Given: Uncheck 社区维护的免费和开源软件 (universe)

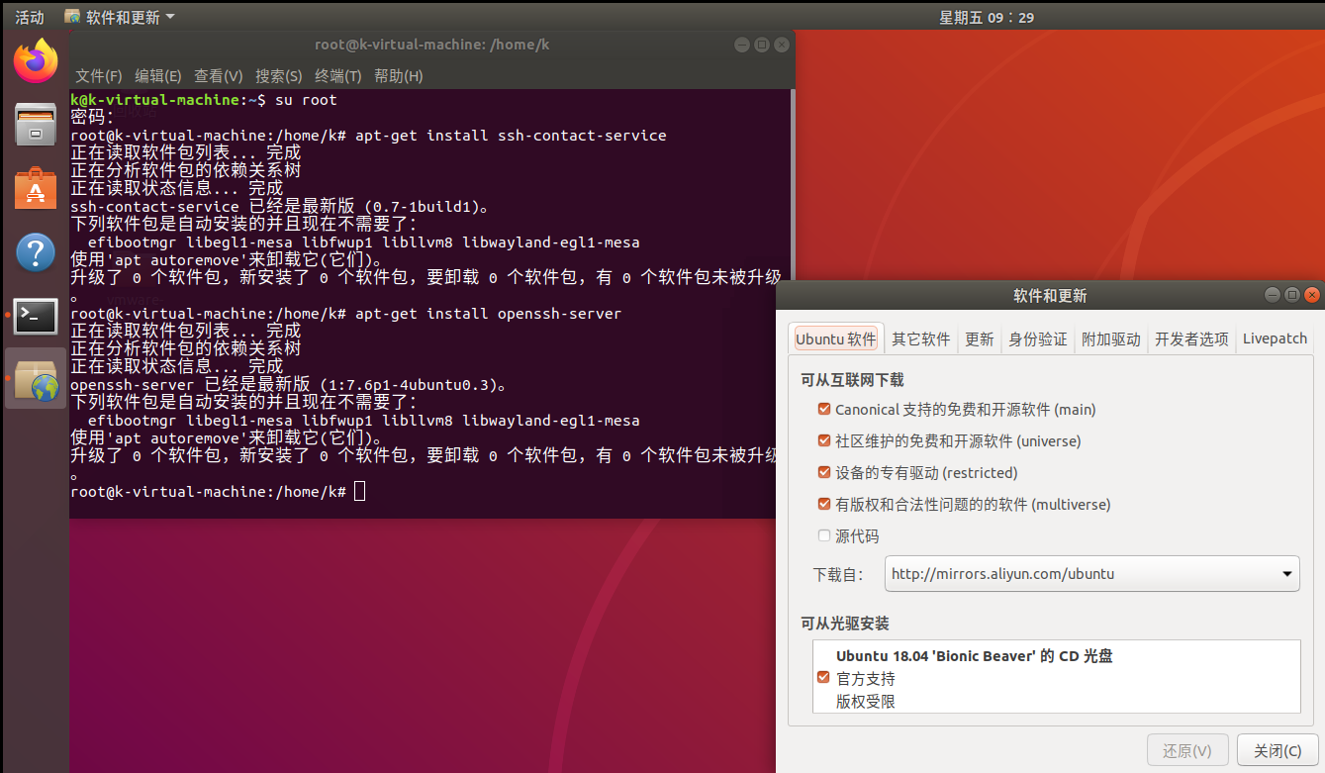Looking at the screenshot, I should [x=823, y=439].
